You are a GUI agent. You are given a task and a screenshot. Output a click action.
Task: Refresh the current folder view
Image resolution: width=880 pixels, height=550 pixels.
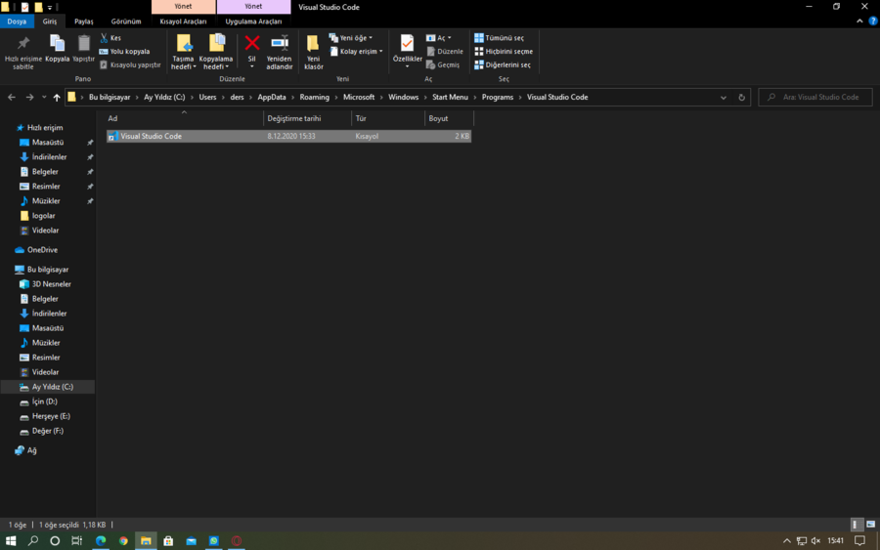pyautogui.click(x=741, y=97)
